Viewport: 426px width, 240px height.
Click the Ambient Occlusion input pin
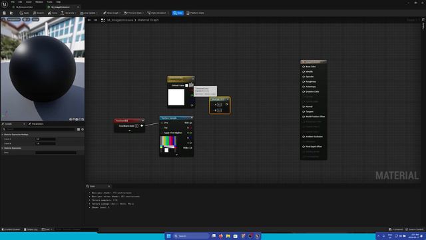[304, 137]
